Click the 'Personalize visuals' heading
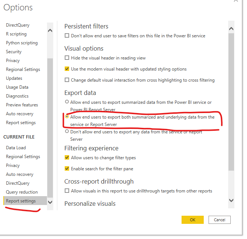 pyautogui.click(x=90, y=204)
